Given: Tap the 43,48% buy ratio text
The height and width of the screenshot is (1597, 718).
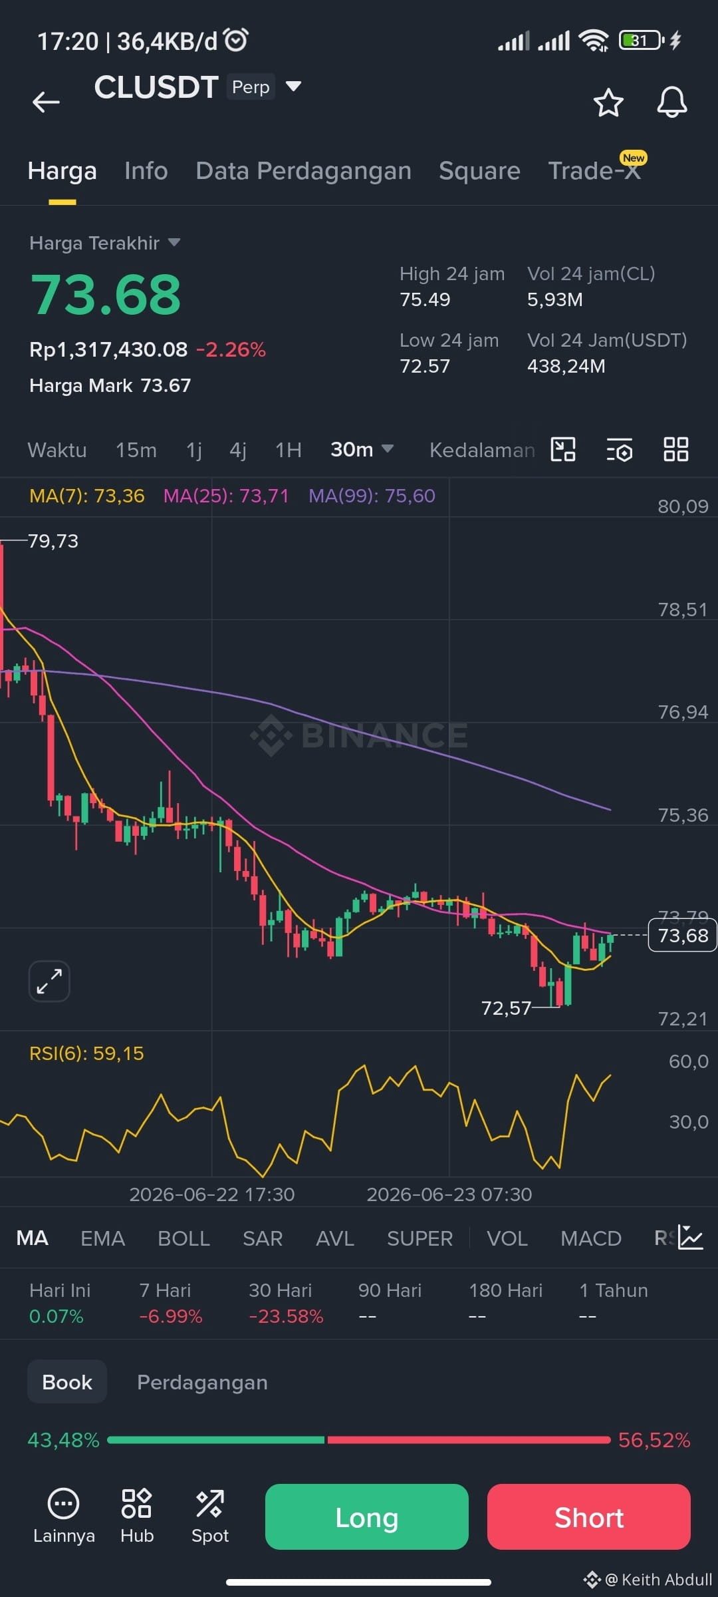Looking at the screenshot, I should [63, 1440].
